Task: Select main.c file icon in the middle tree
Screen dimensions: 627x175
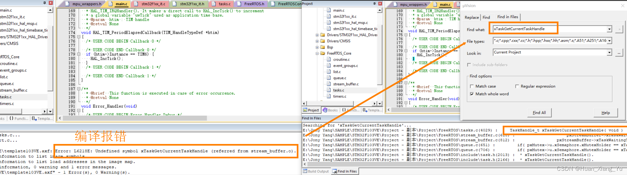Action: pos(329,10)
